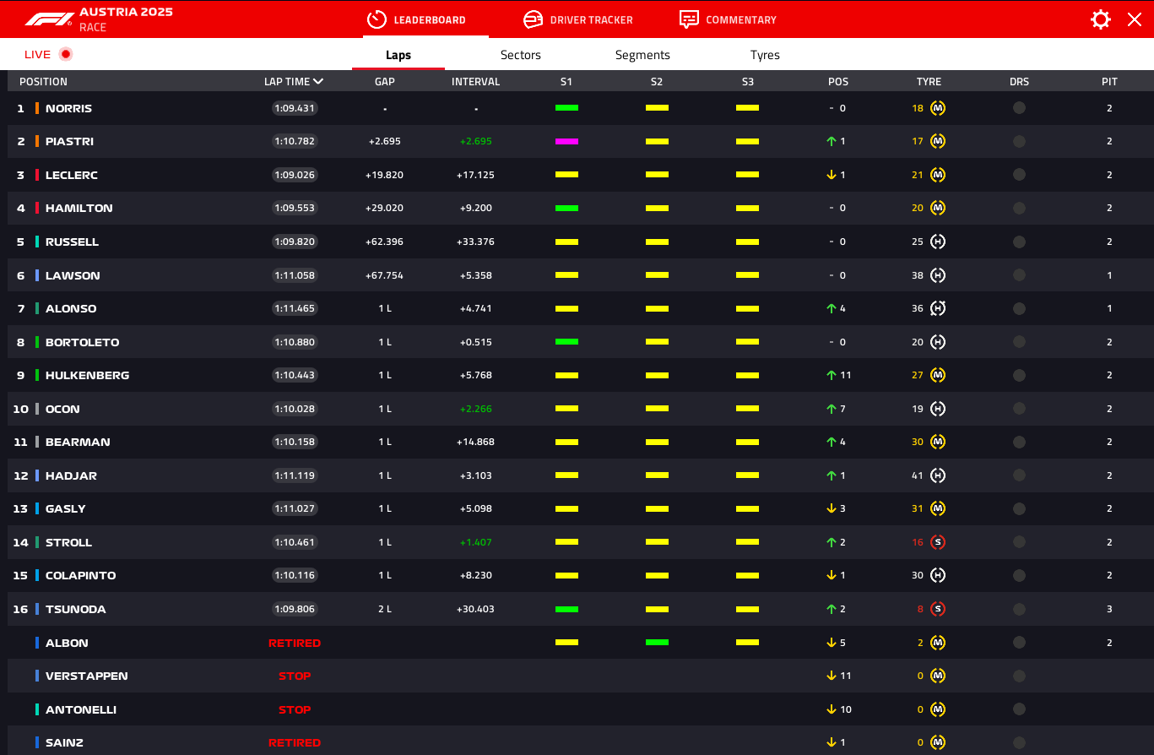Click the PIT column header
The height and width of the screenshot is (755, 1154).
pyautogui.click(x=1109, y=82)
